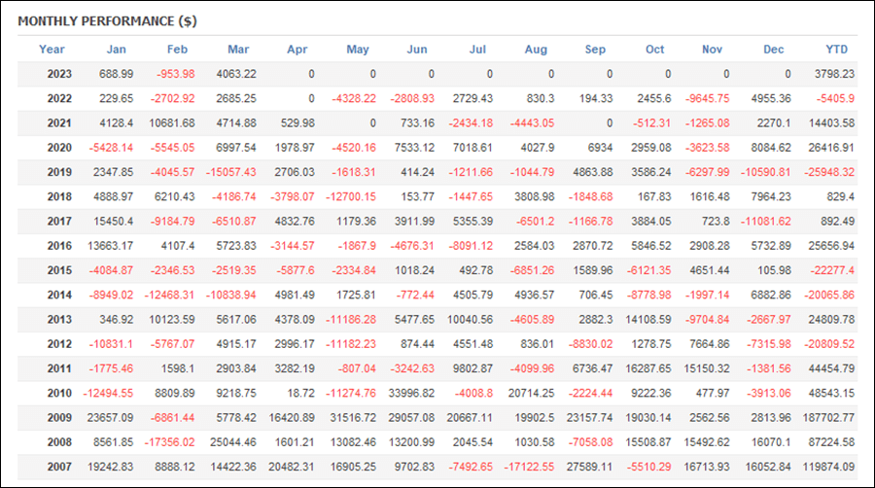This screenshot has height=488, width=875.
Task: Click the Jan column header
Action: (x=116, y=49)
